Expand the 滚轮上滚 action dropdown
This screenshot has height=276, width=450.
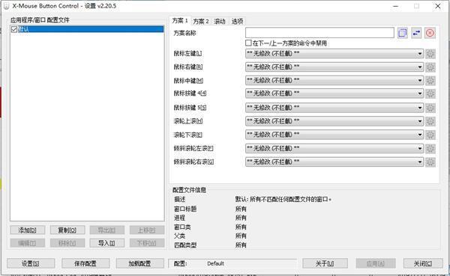pos(334,121)
